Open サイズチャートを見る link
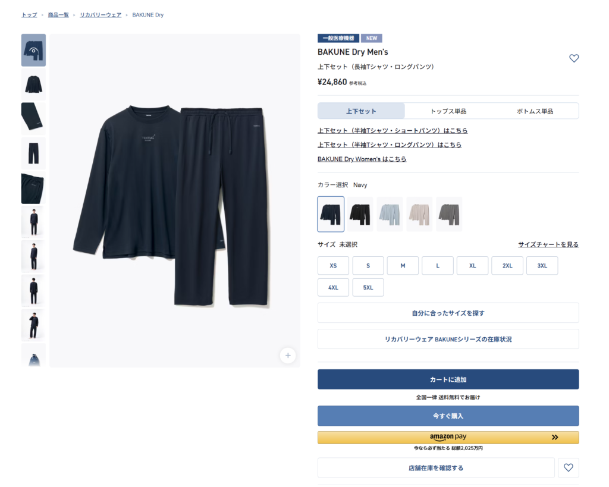Viewport: 609px width, 487px height. pos(548,244)
